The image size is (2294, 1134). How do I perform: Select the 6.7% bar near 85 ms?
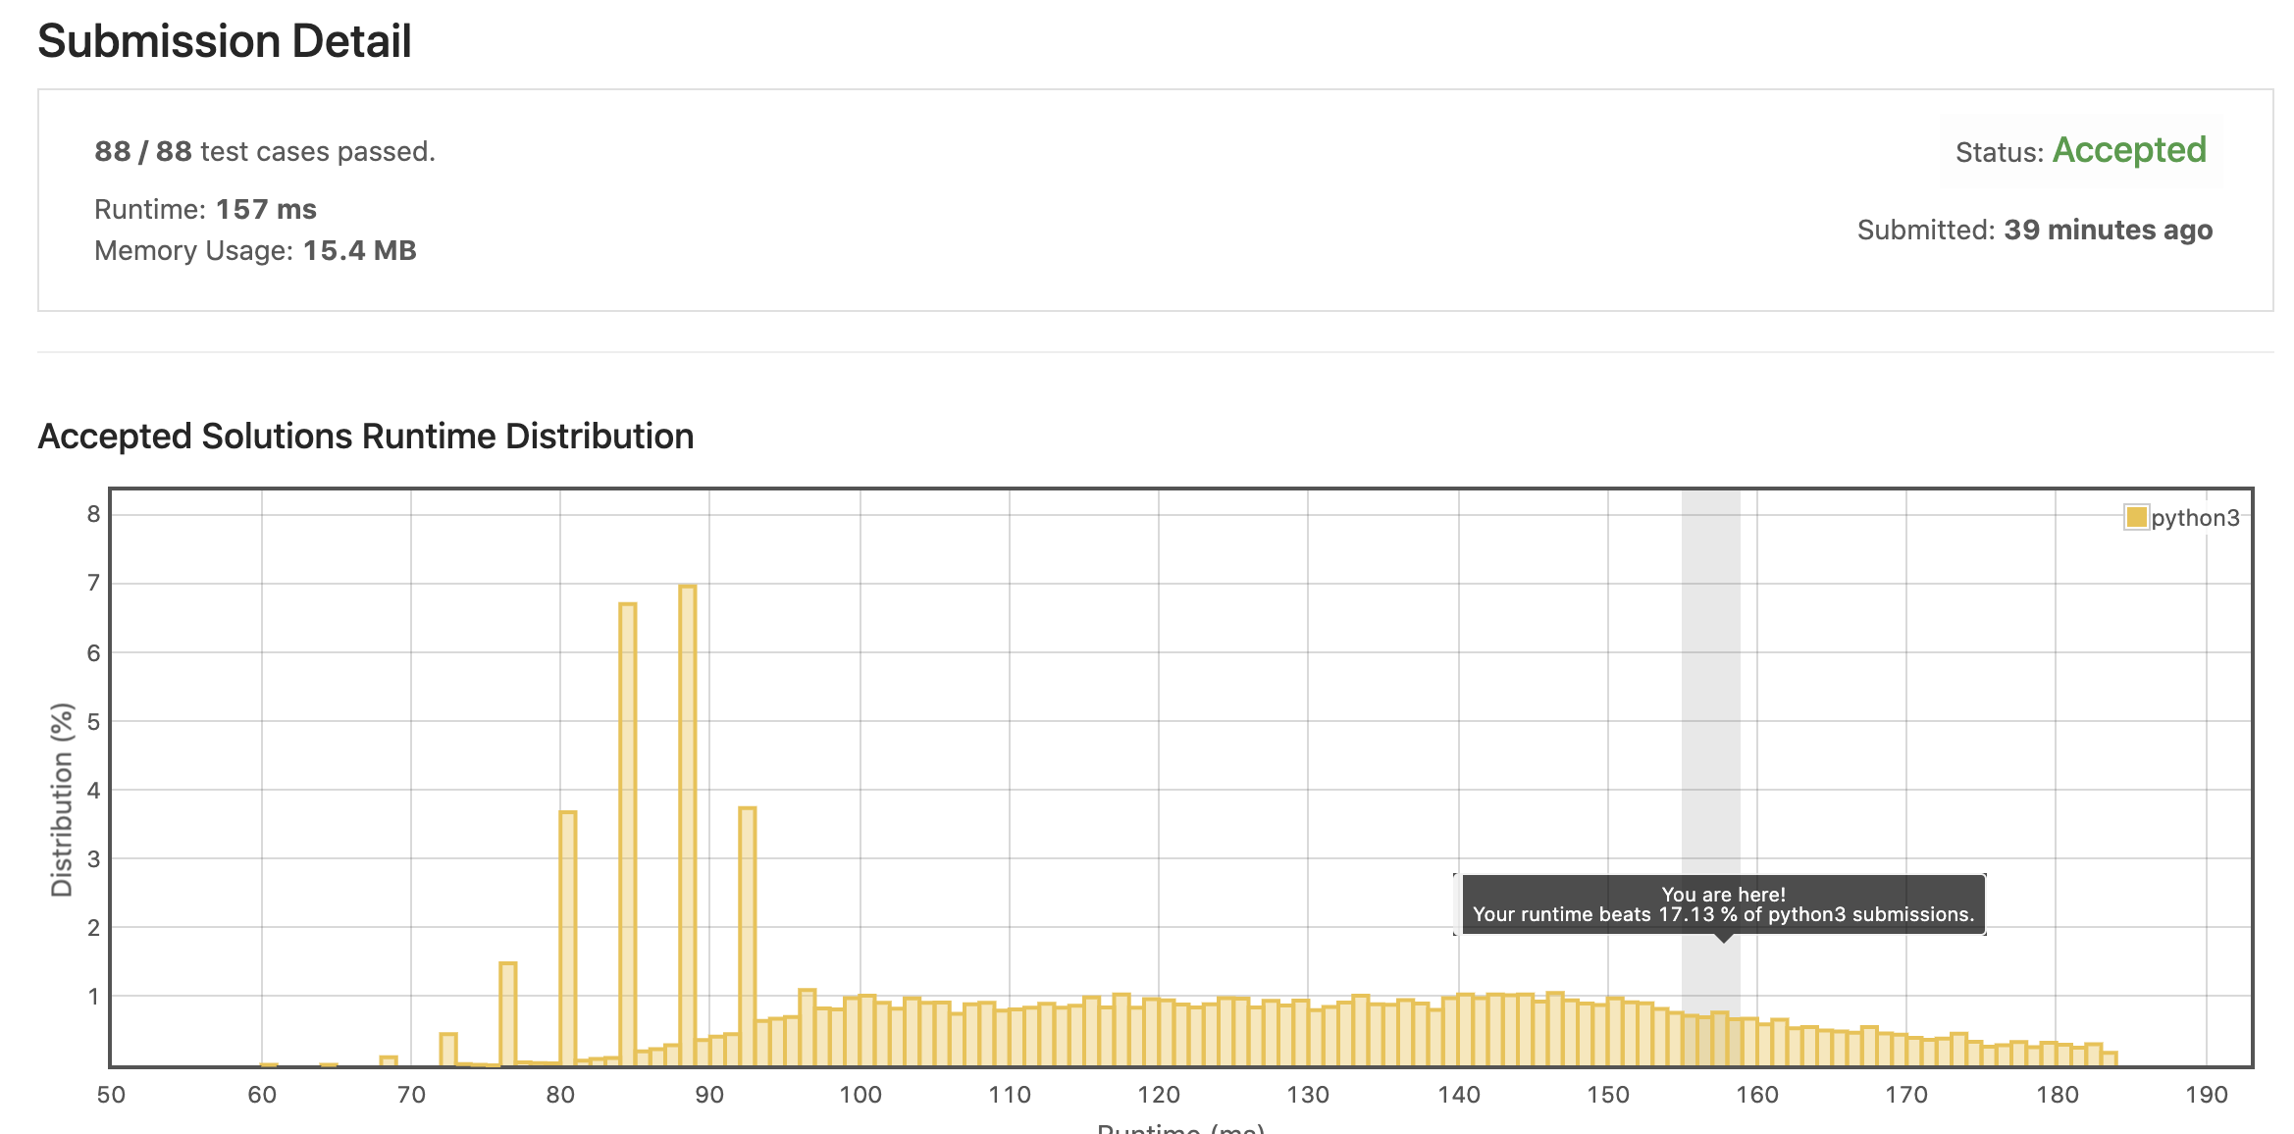[628, 834]
